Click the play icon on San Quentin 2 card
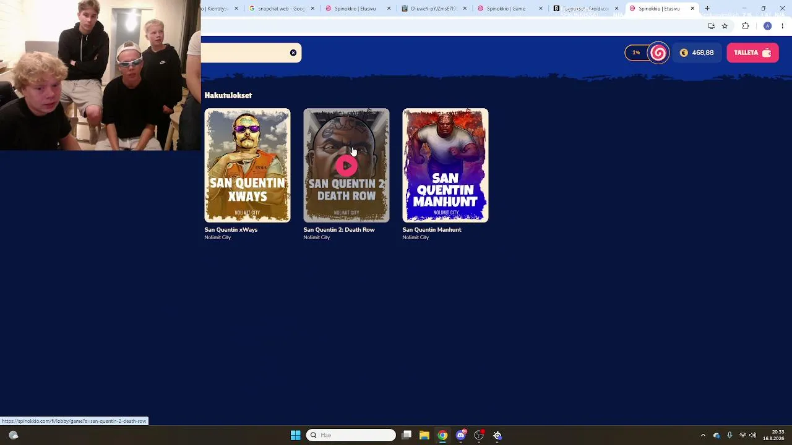Viewport: 792px width, 445px height. click(x=346, y=166)
